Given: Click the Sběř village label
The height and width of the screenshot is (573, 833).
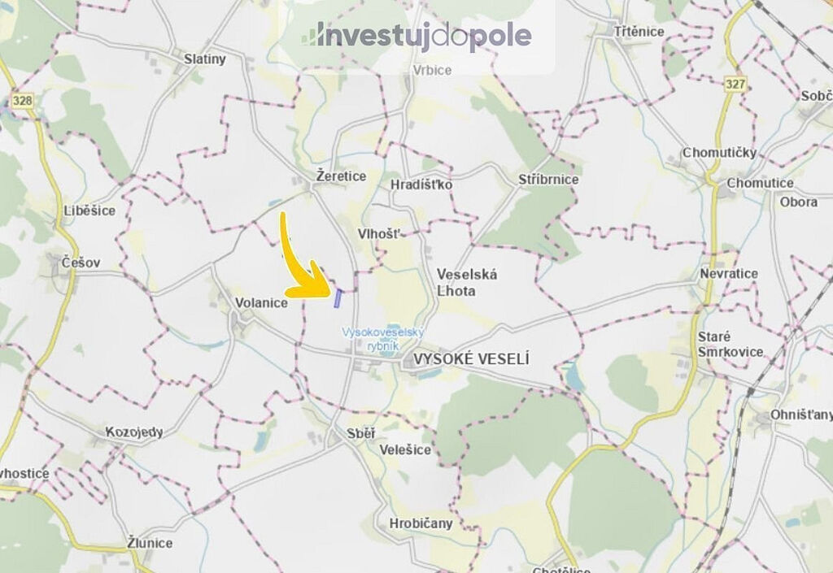Looking at the screenshot, I should tap(360, 433).
